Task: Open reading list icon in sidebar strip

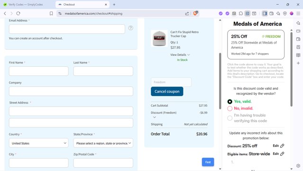Action: 298,55
